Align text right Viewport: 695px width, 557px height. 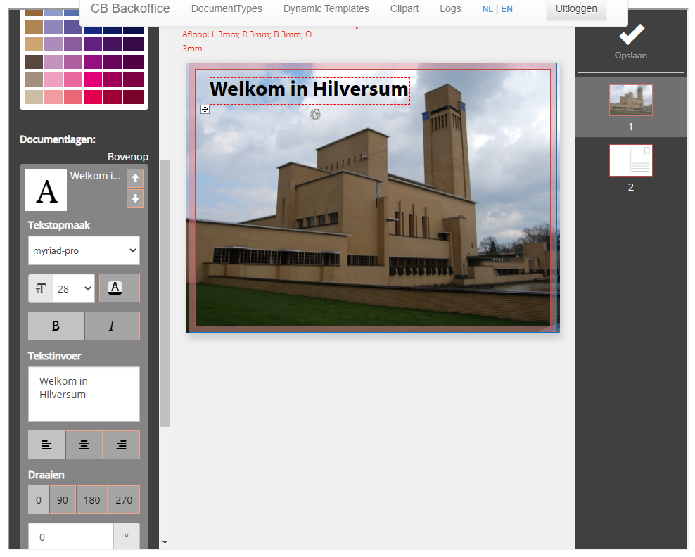(x=121, y=444)
